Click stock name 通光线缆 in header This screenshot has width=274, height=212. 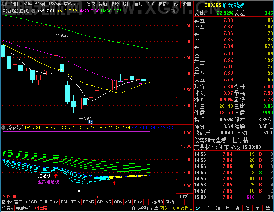click(x=234, y=5)
